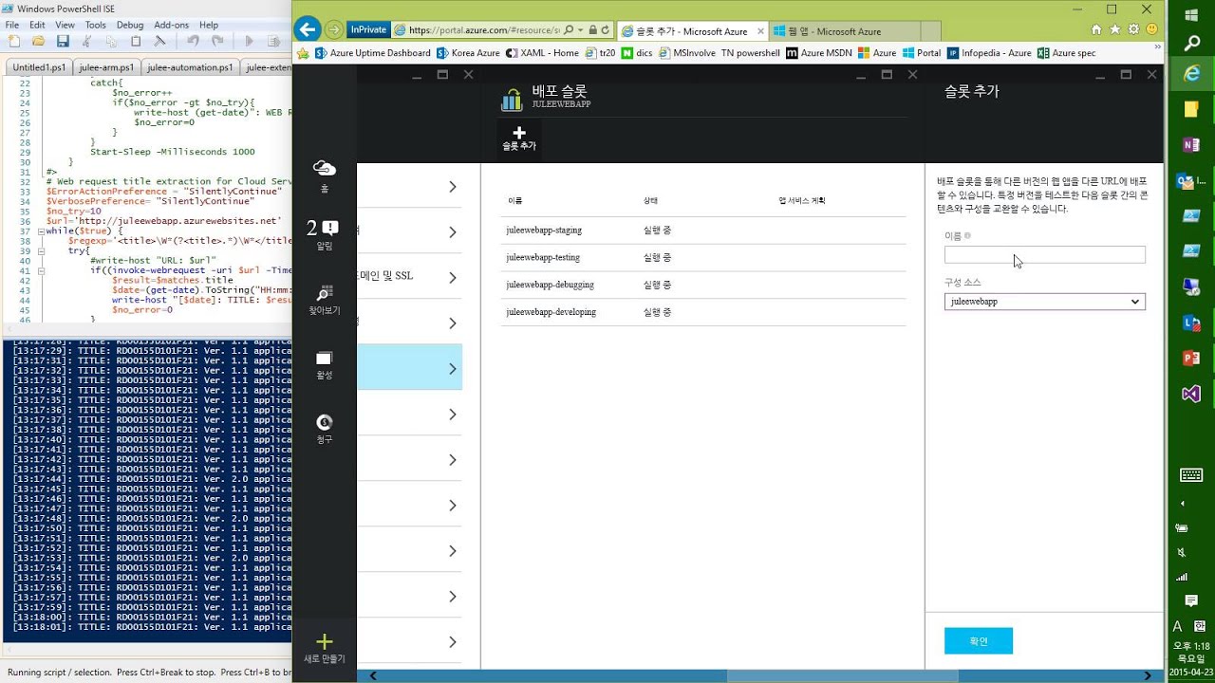Click the Paste clipboard icon in PowerShell ISE
Screen dimensions: 1215x683
click(136, 41)
